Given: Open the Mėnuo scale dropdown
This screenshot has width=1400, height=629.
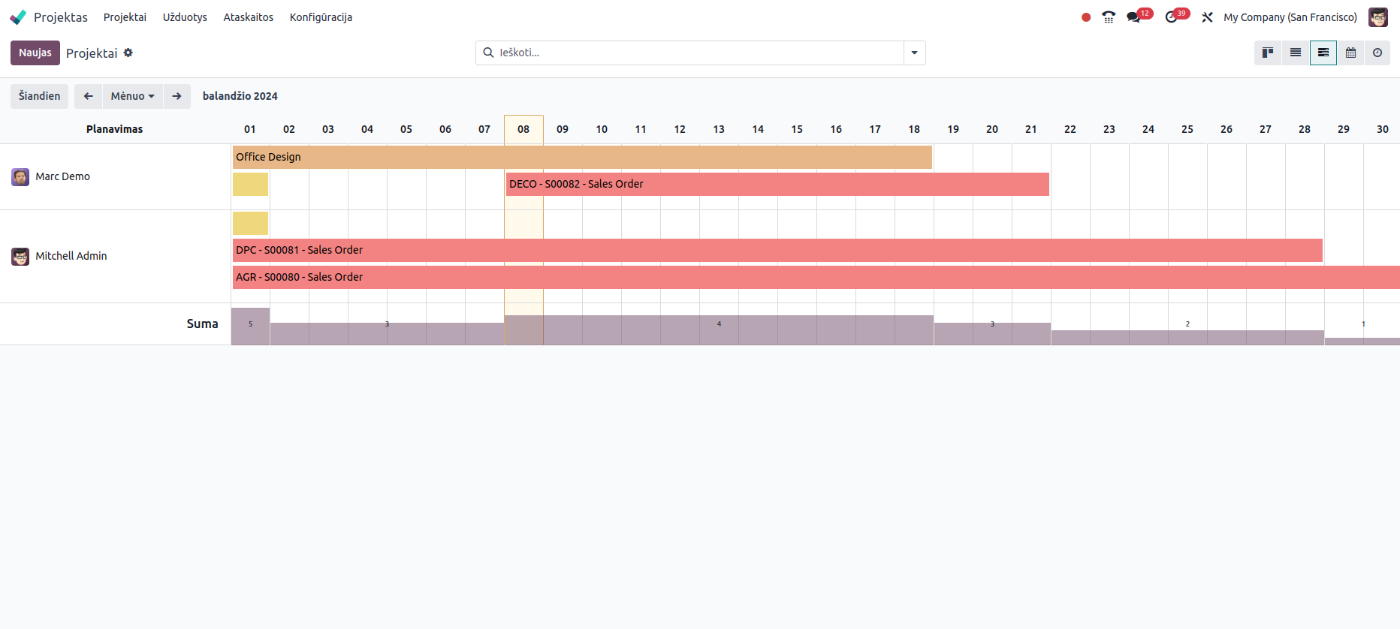Looking at the screenshot, I should (x=132, y=96).
